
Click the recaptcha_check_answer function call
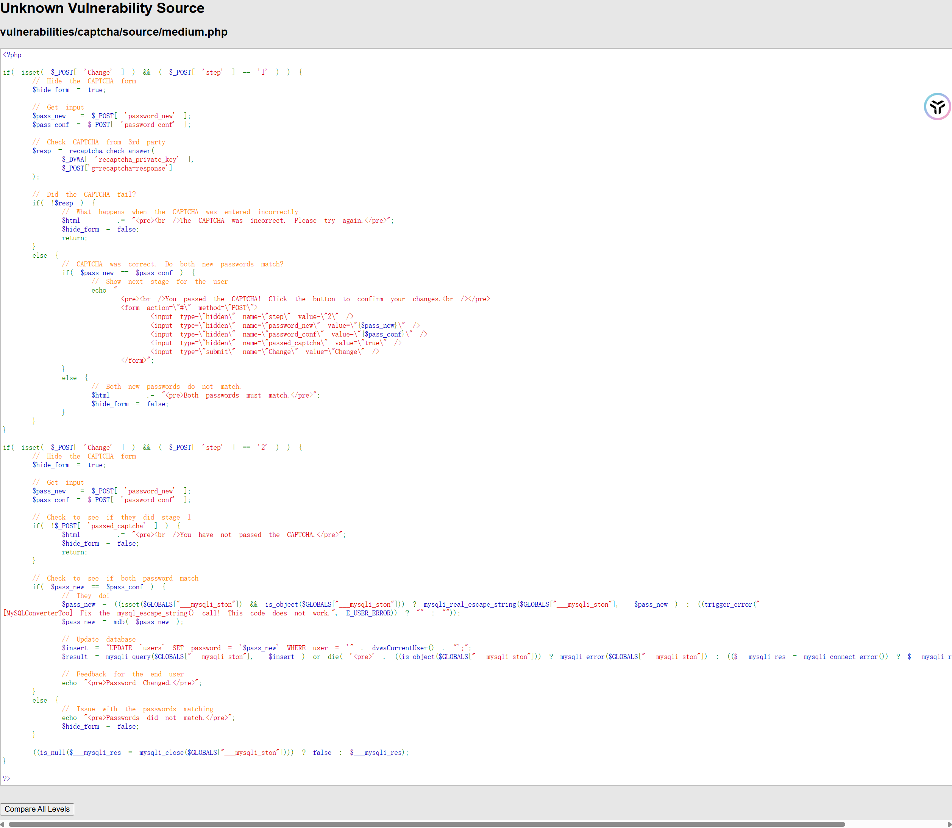pyautogui.click(x=110, y=151)
